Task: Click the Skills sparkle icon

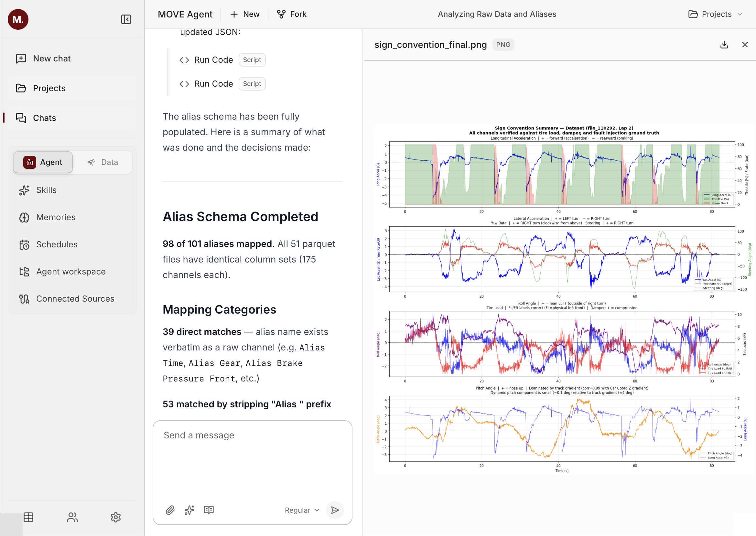Action: [24, 190]
